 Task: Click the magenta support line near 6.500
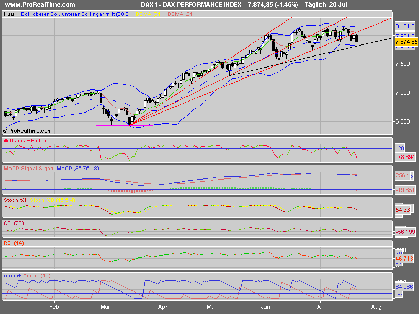point(125,125)
